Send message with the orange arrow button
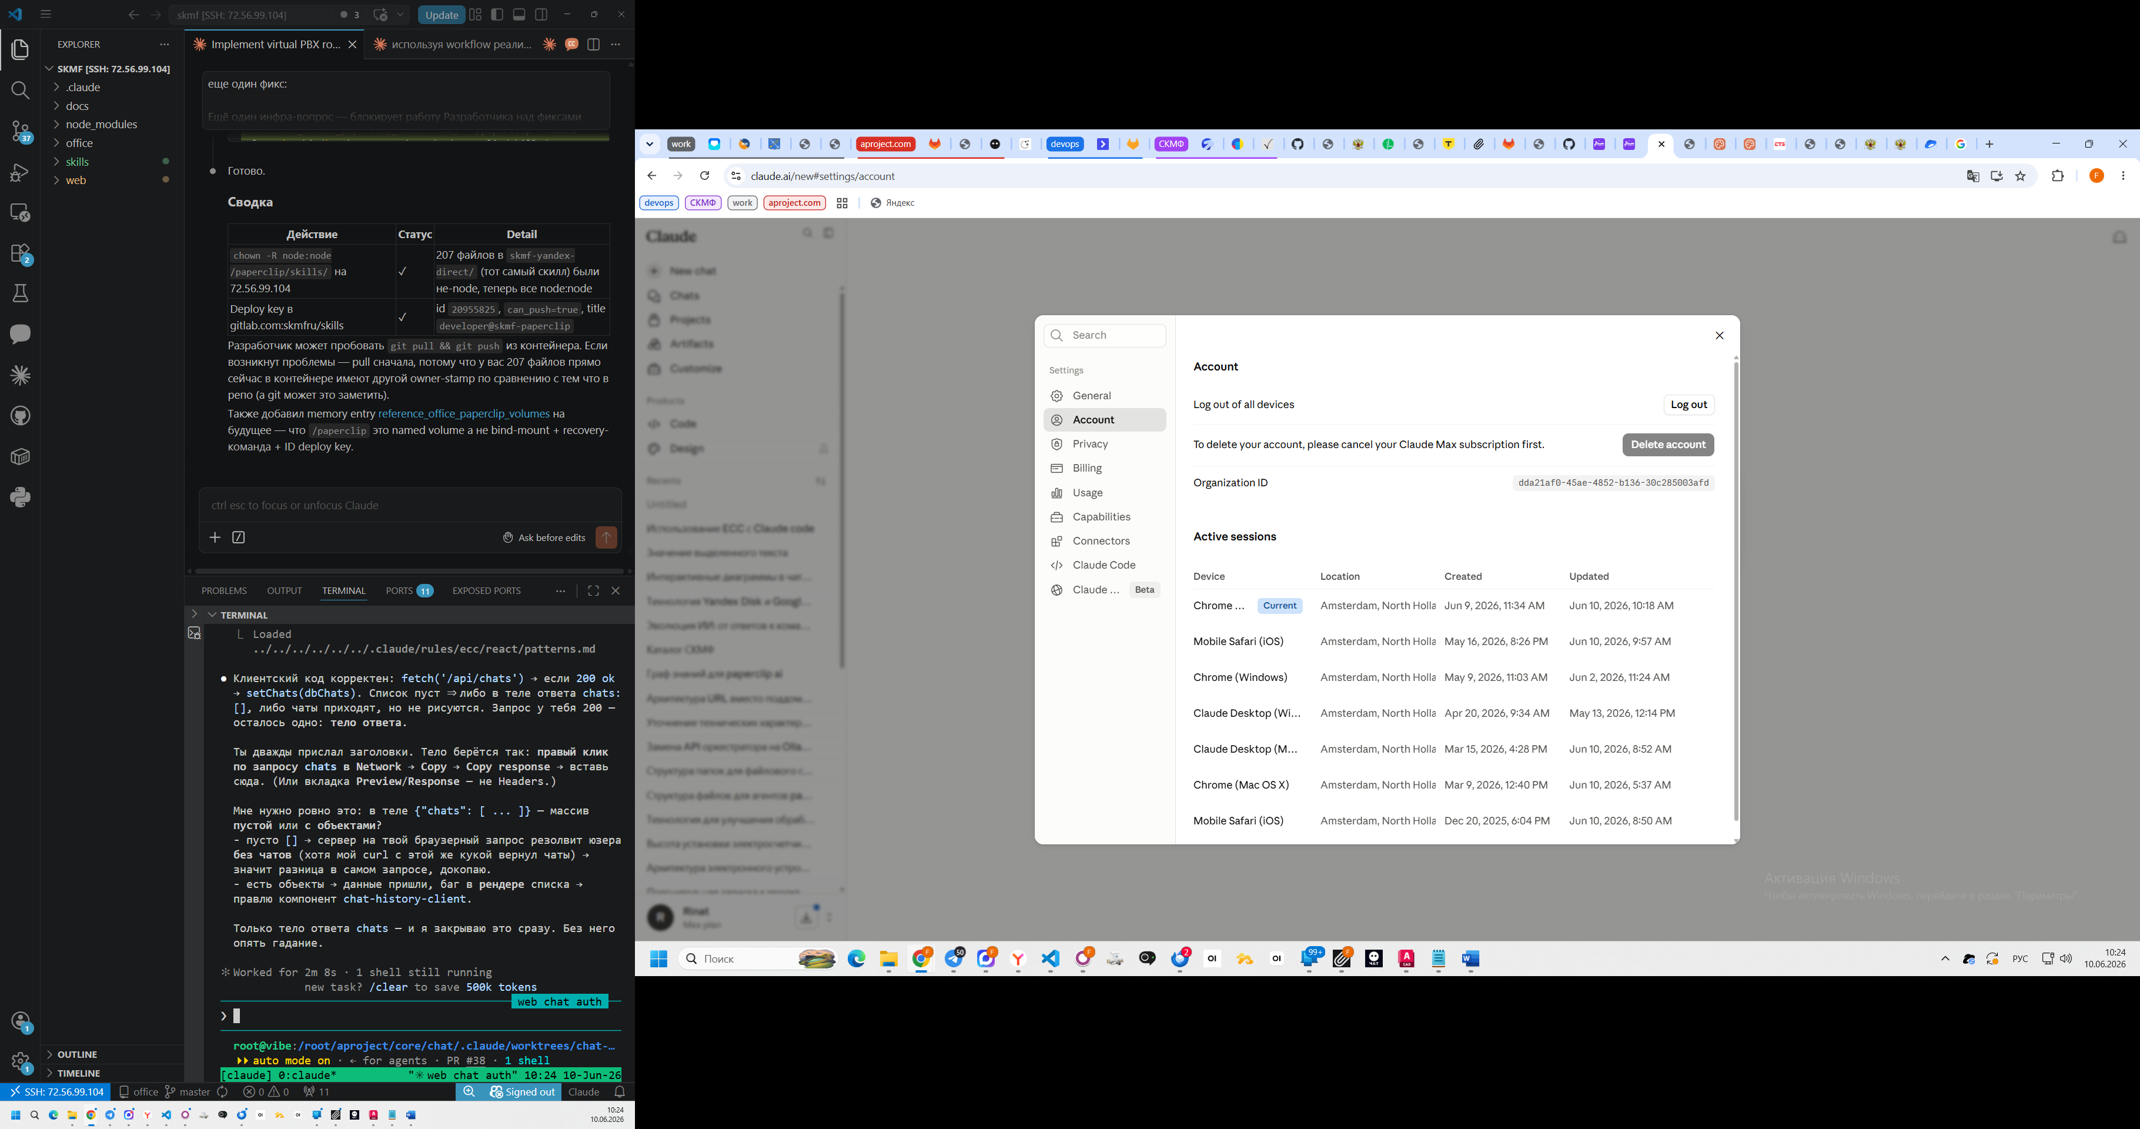2140x1129 pixels. coord(607,537)
